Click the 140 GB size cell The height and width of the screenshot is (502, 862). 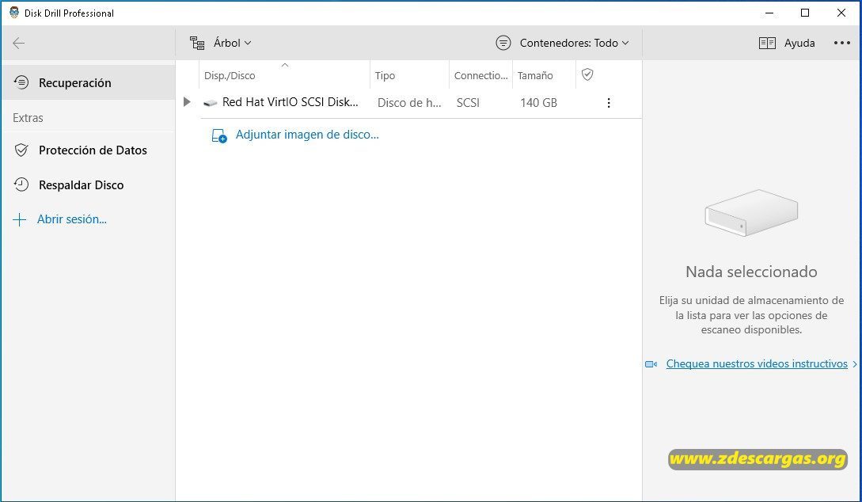point(538,103)
